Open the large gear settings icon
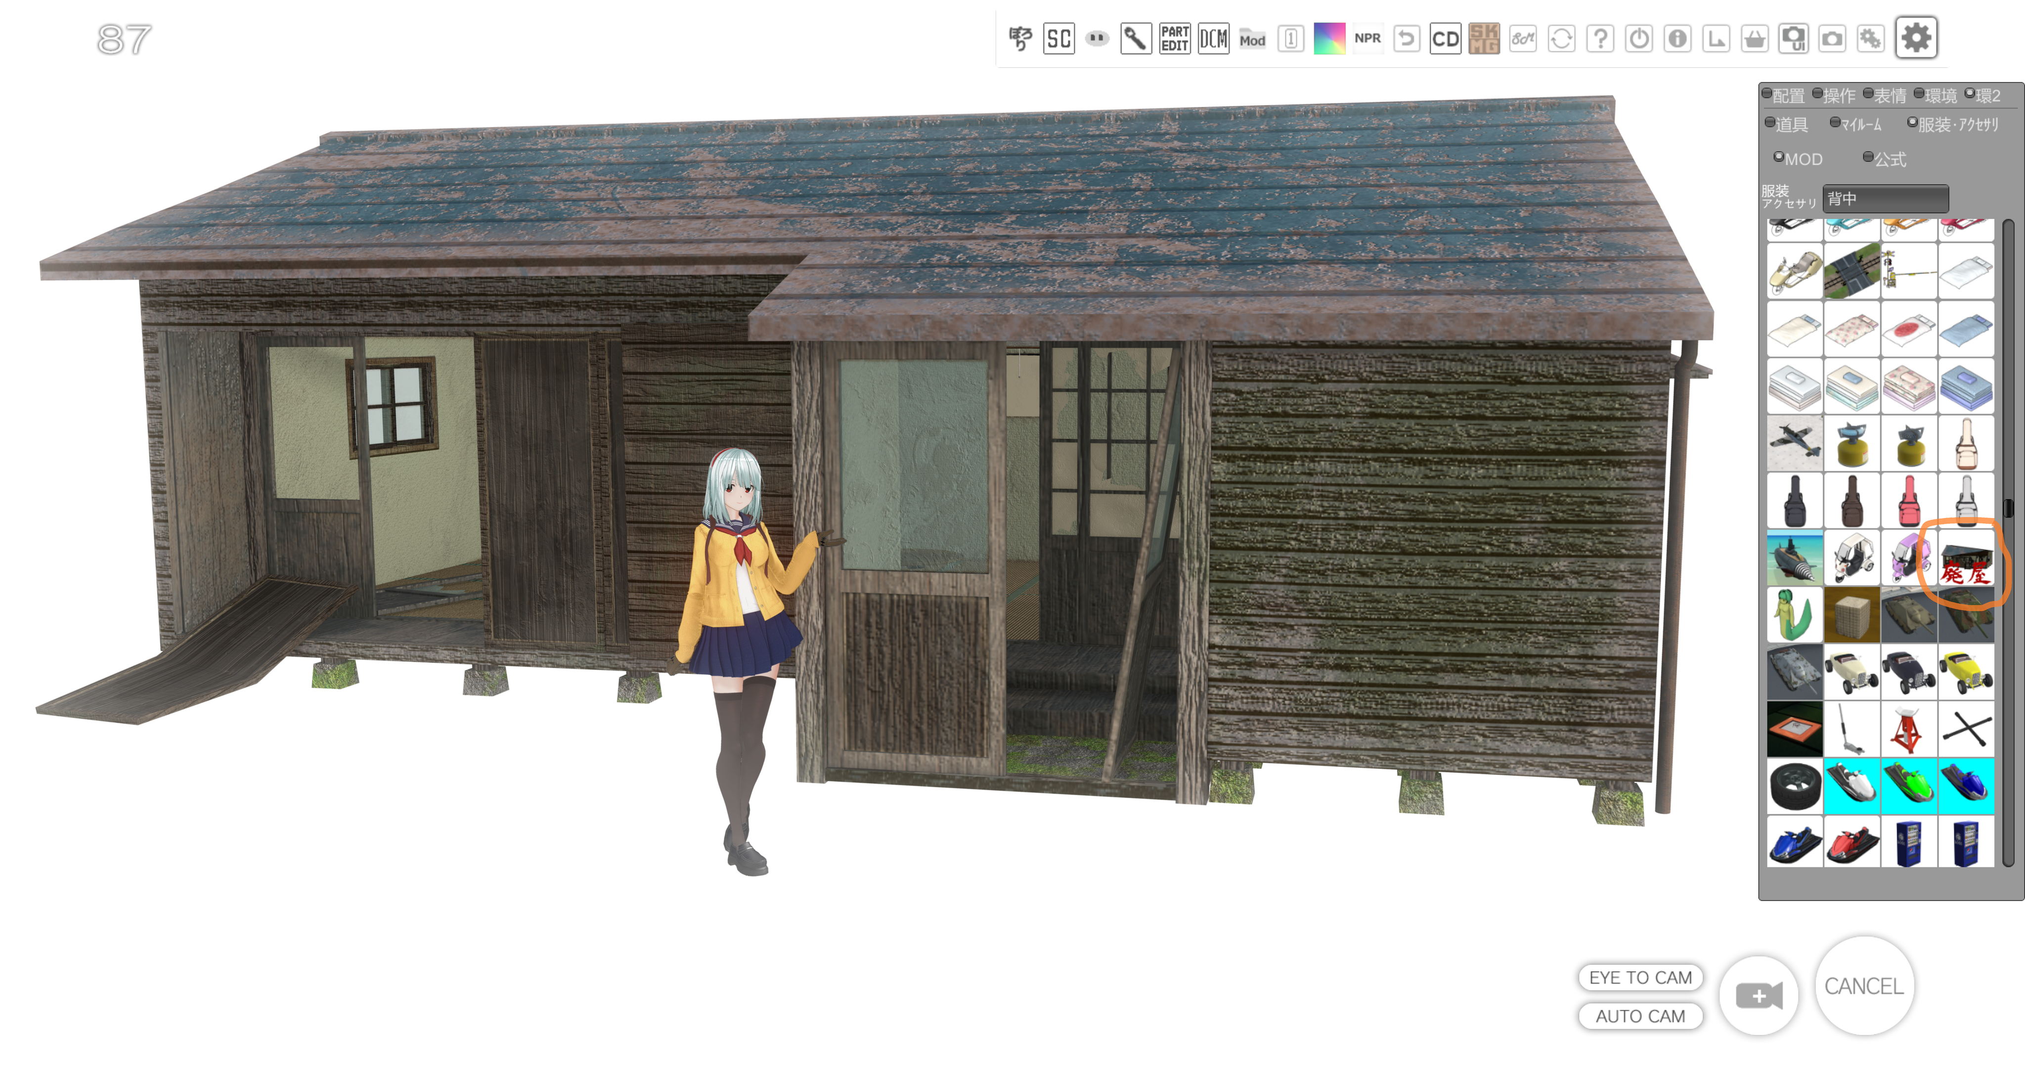Screen dimensions: 2025x1070 pos(1916,38)
